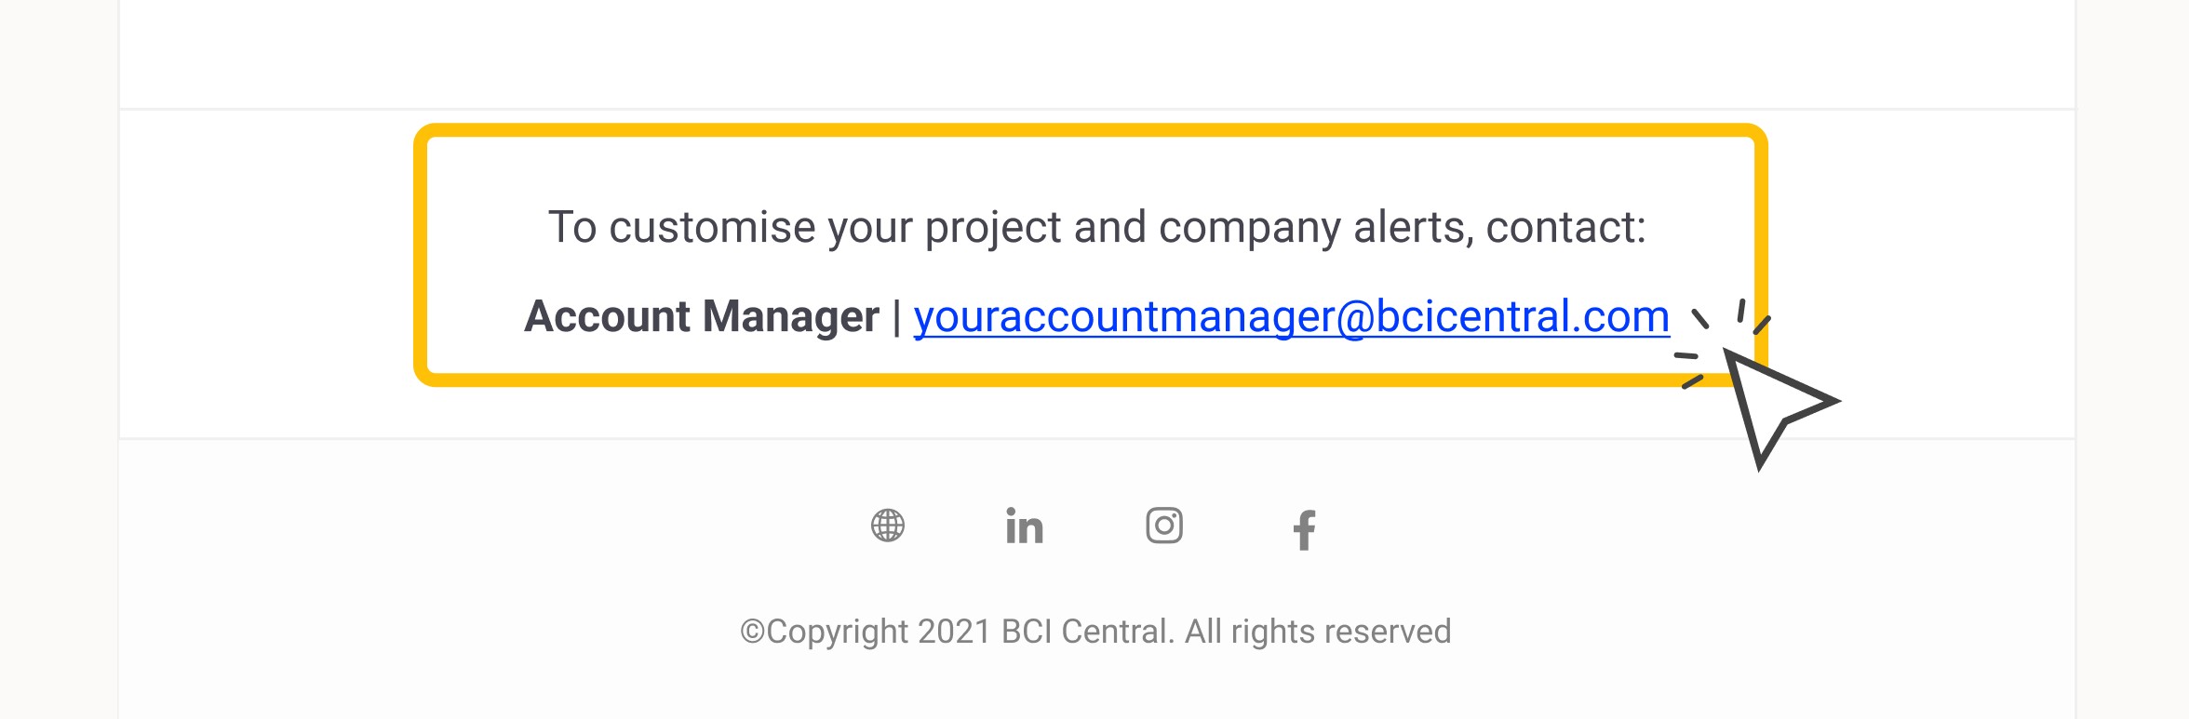Click the Facebook f icon
Image resolution: width=2189 pixels, height=719 pixels.
point(1304,530)
